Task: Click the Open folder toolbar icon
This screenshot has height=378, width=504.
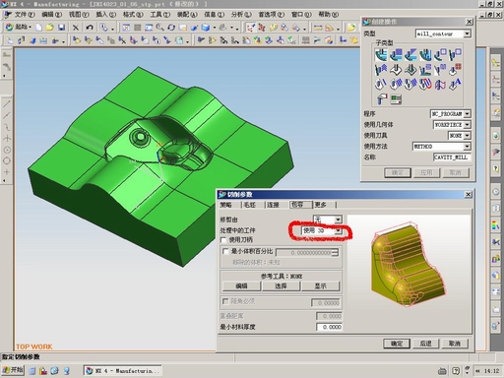Action: [50, 28]
